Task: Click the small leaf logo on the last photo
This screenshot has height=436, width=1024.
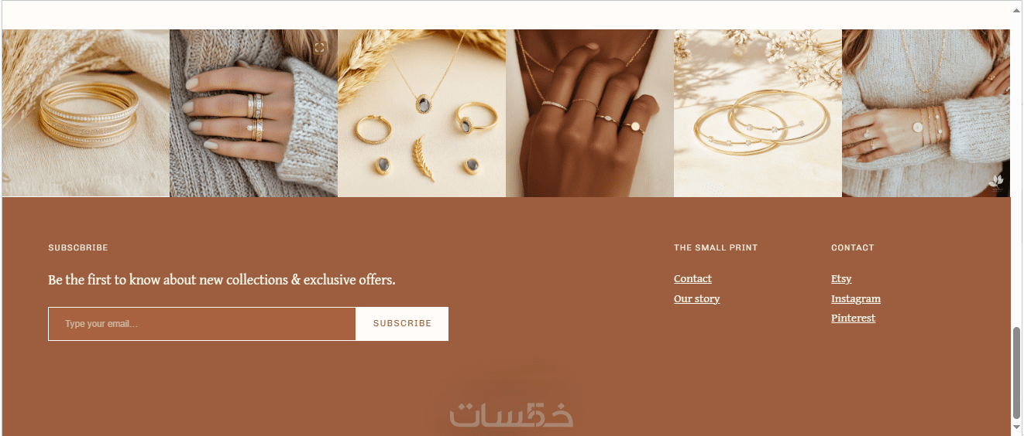Action: tap(997, 182)
